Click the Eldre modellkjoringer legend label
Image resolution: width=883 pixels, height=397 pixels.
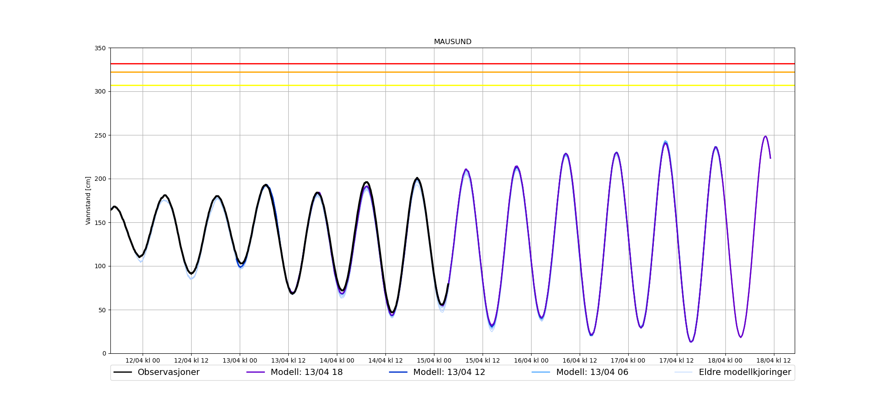(x=744, y=372)
